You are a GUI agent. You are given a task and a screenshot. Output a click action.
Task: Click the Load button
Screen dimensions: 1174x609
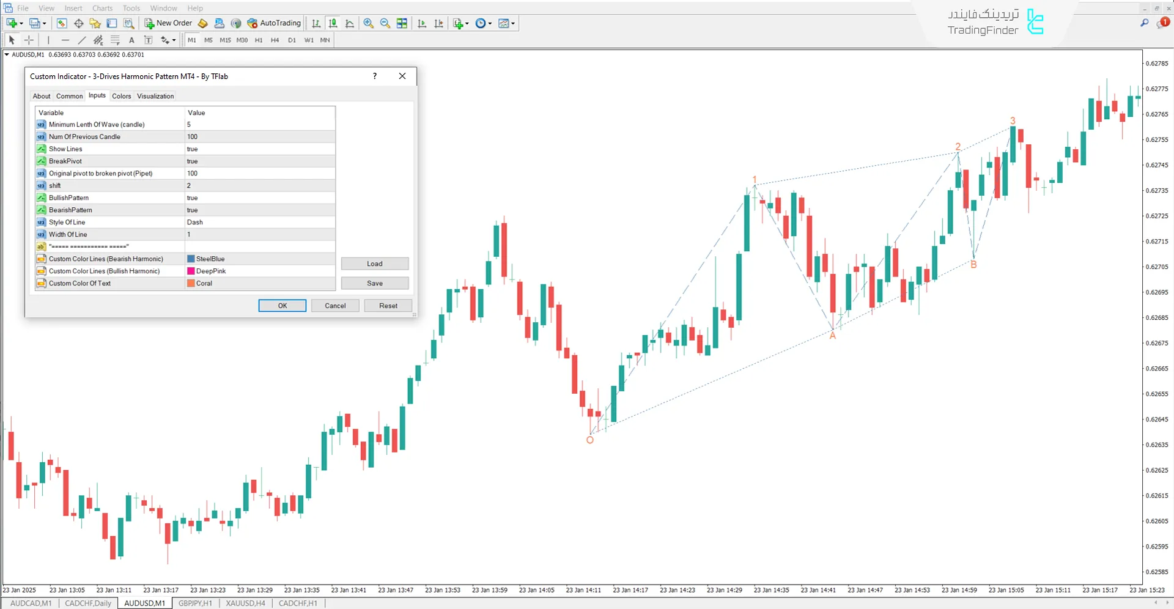point(375,264)
